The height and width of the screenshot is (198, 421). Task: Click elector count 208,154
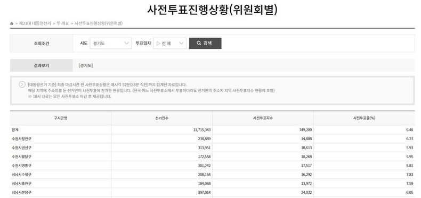[205, 175]
